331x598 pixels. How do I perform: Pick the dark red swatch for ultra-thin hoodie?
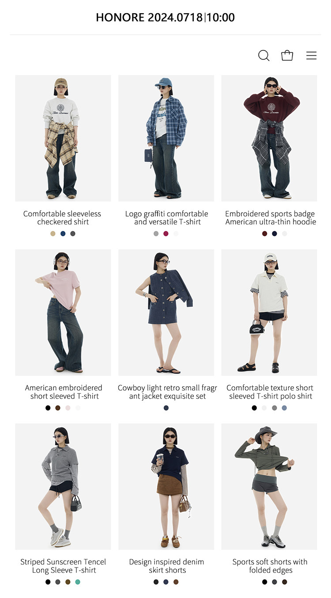coord(264,234)
